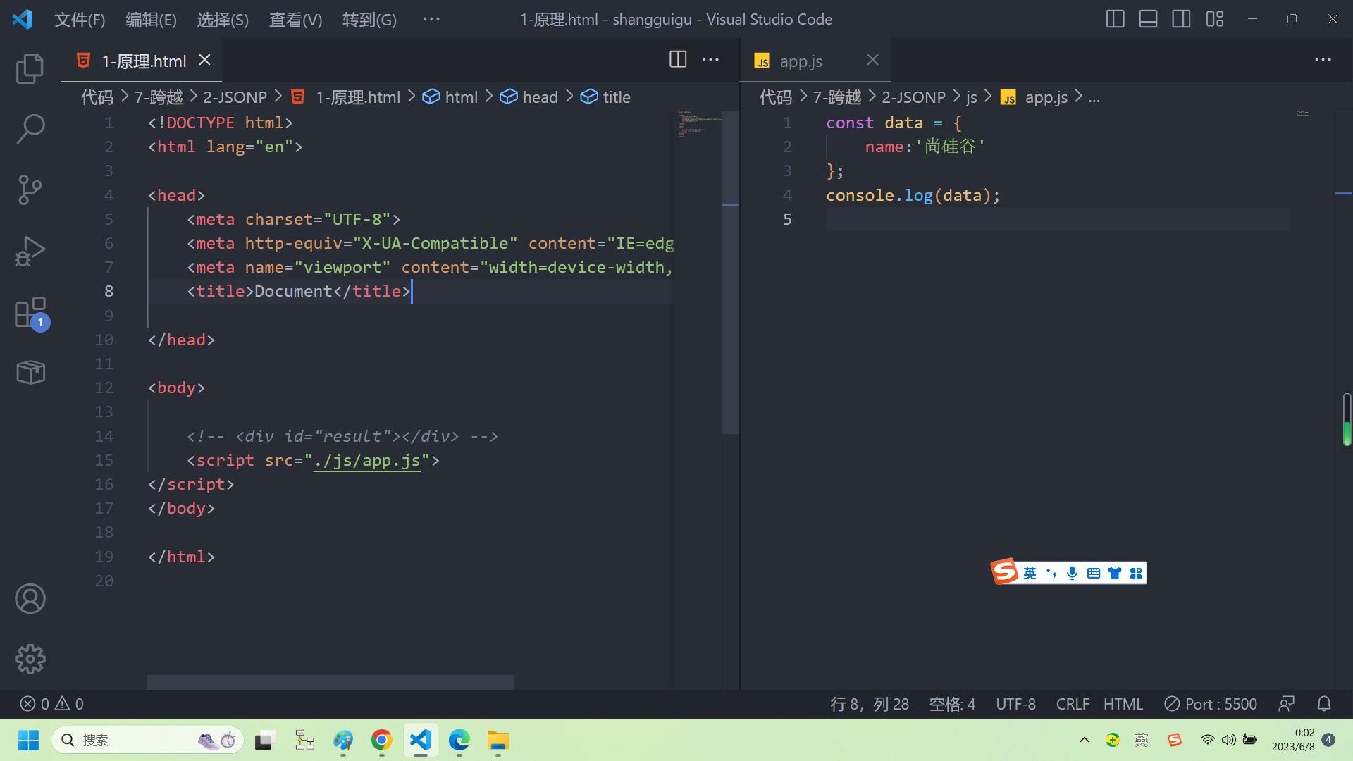Close the 1-原理.html tab
Image resolution: width=1353 pixels, height=761 pixels.
coord(204,61)
